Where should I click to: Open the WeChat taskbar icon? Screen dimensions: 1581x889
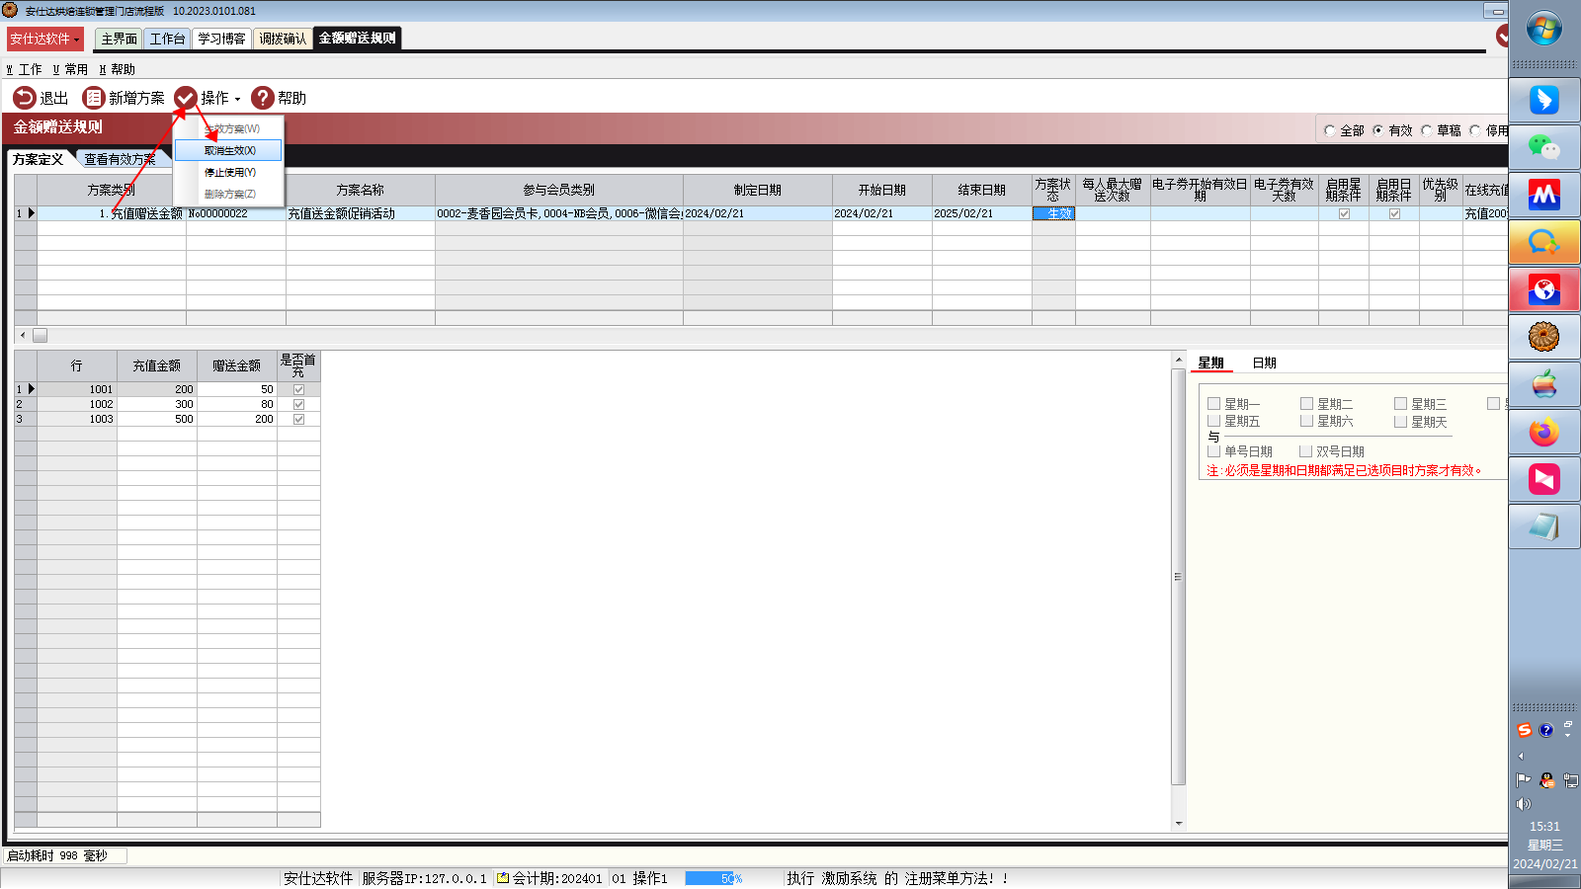(x=1544, y=147)
